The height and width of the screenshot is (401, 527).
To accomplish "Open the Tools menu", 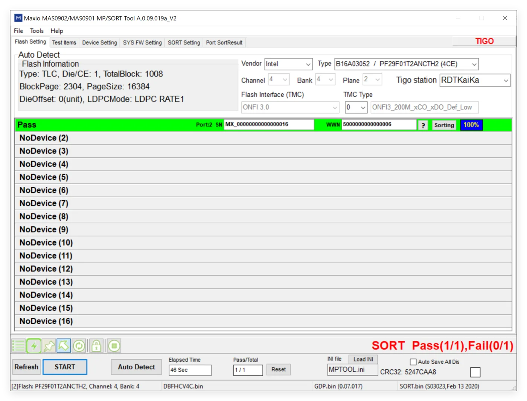I will pos(37,31).
